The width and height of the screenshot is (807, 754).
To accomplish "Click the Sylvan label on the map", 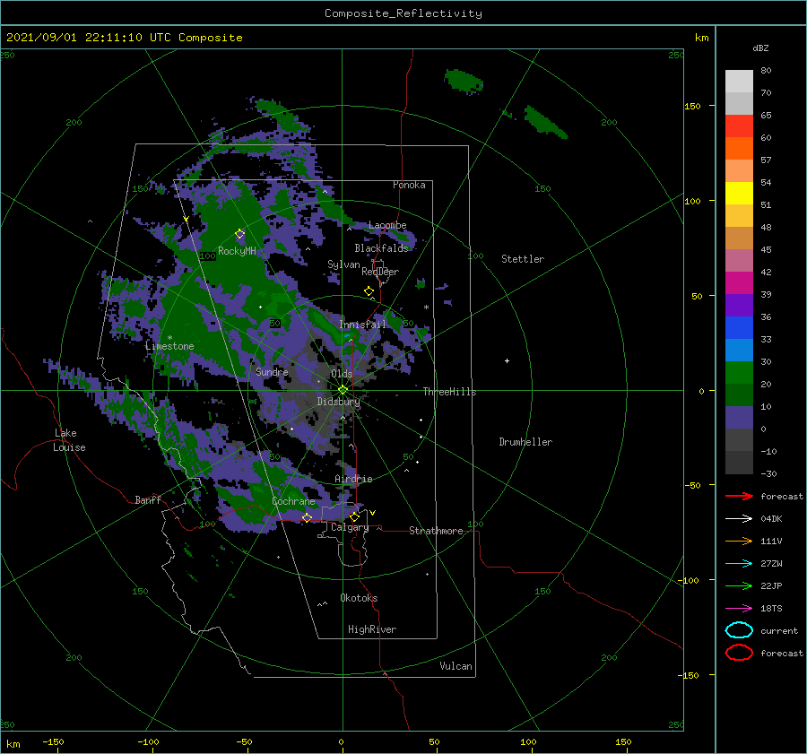I will [343, 264].
